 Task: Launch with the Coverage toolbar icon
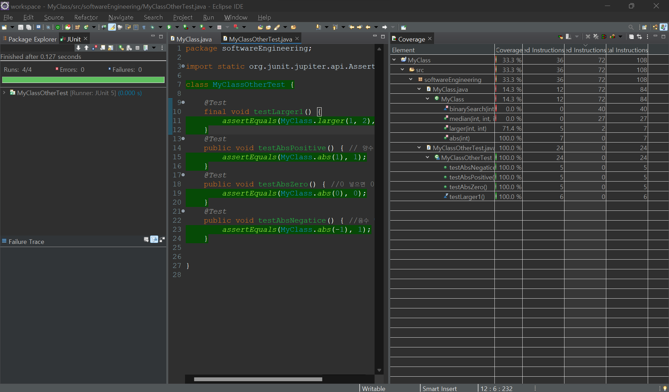(x=186, y=27)
